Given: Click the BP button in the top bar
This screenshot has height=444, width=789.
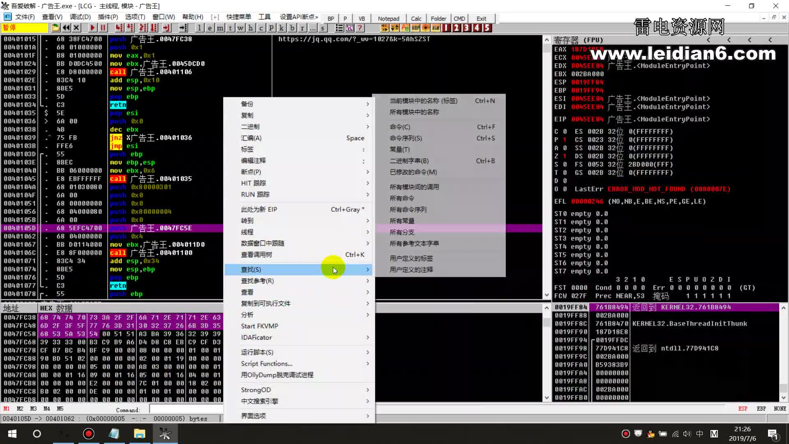Looking at the screenshot, I should click(x=331, y=18).
